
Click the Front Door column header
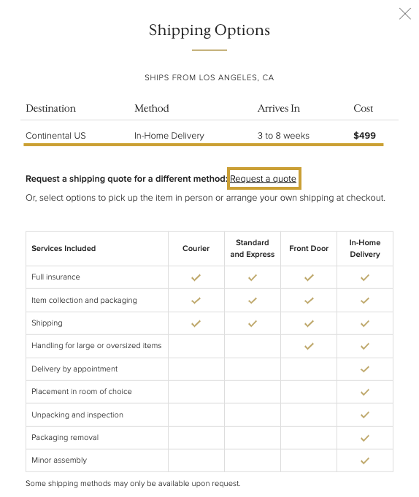coord(309,248)
